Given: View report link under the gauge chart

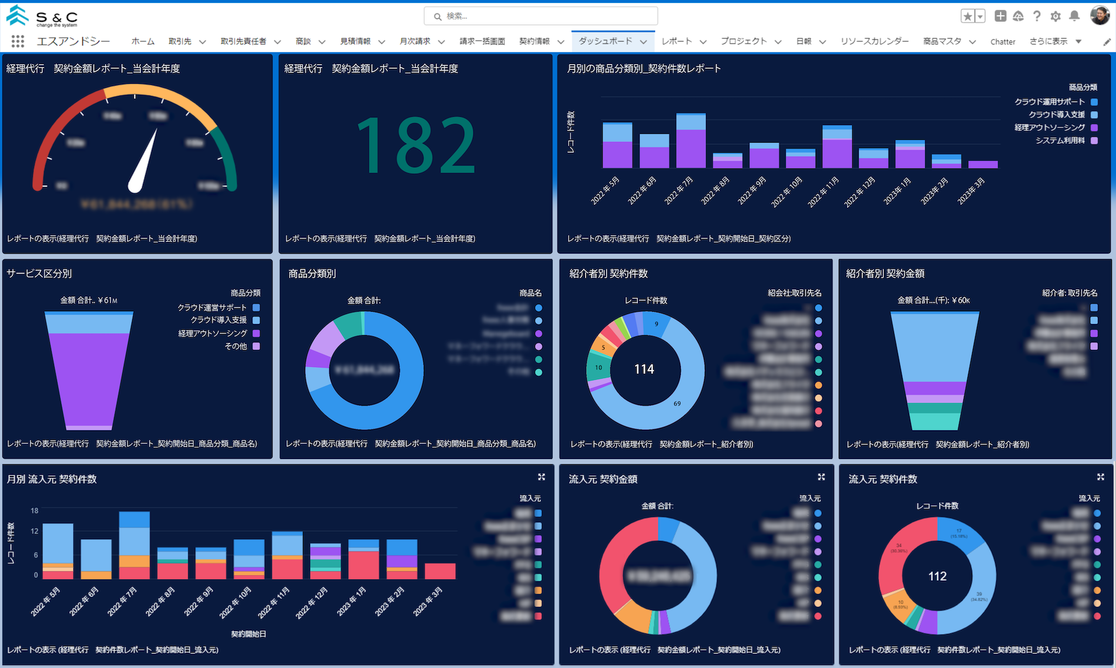Looking at the screenshot, I should coord(102,239).
